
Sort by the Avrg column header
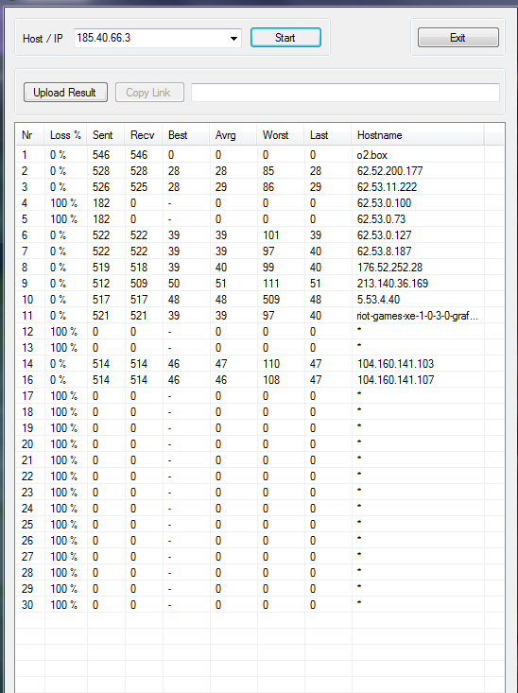point(233,135)
